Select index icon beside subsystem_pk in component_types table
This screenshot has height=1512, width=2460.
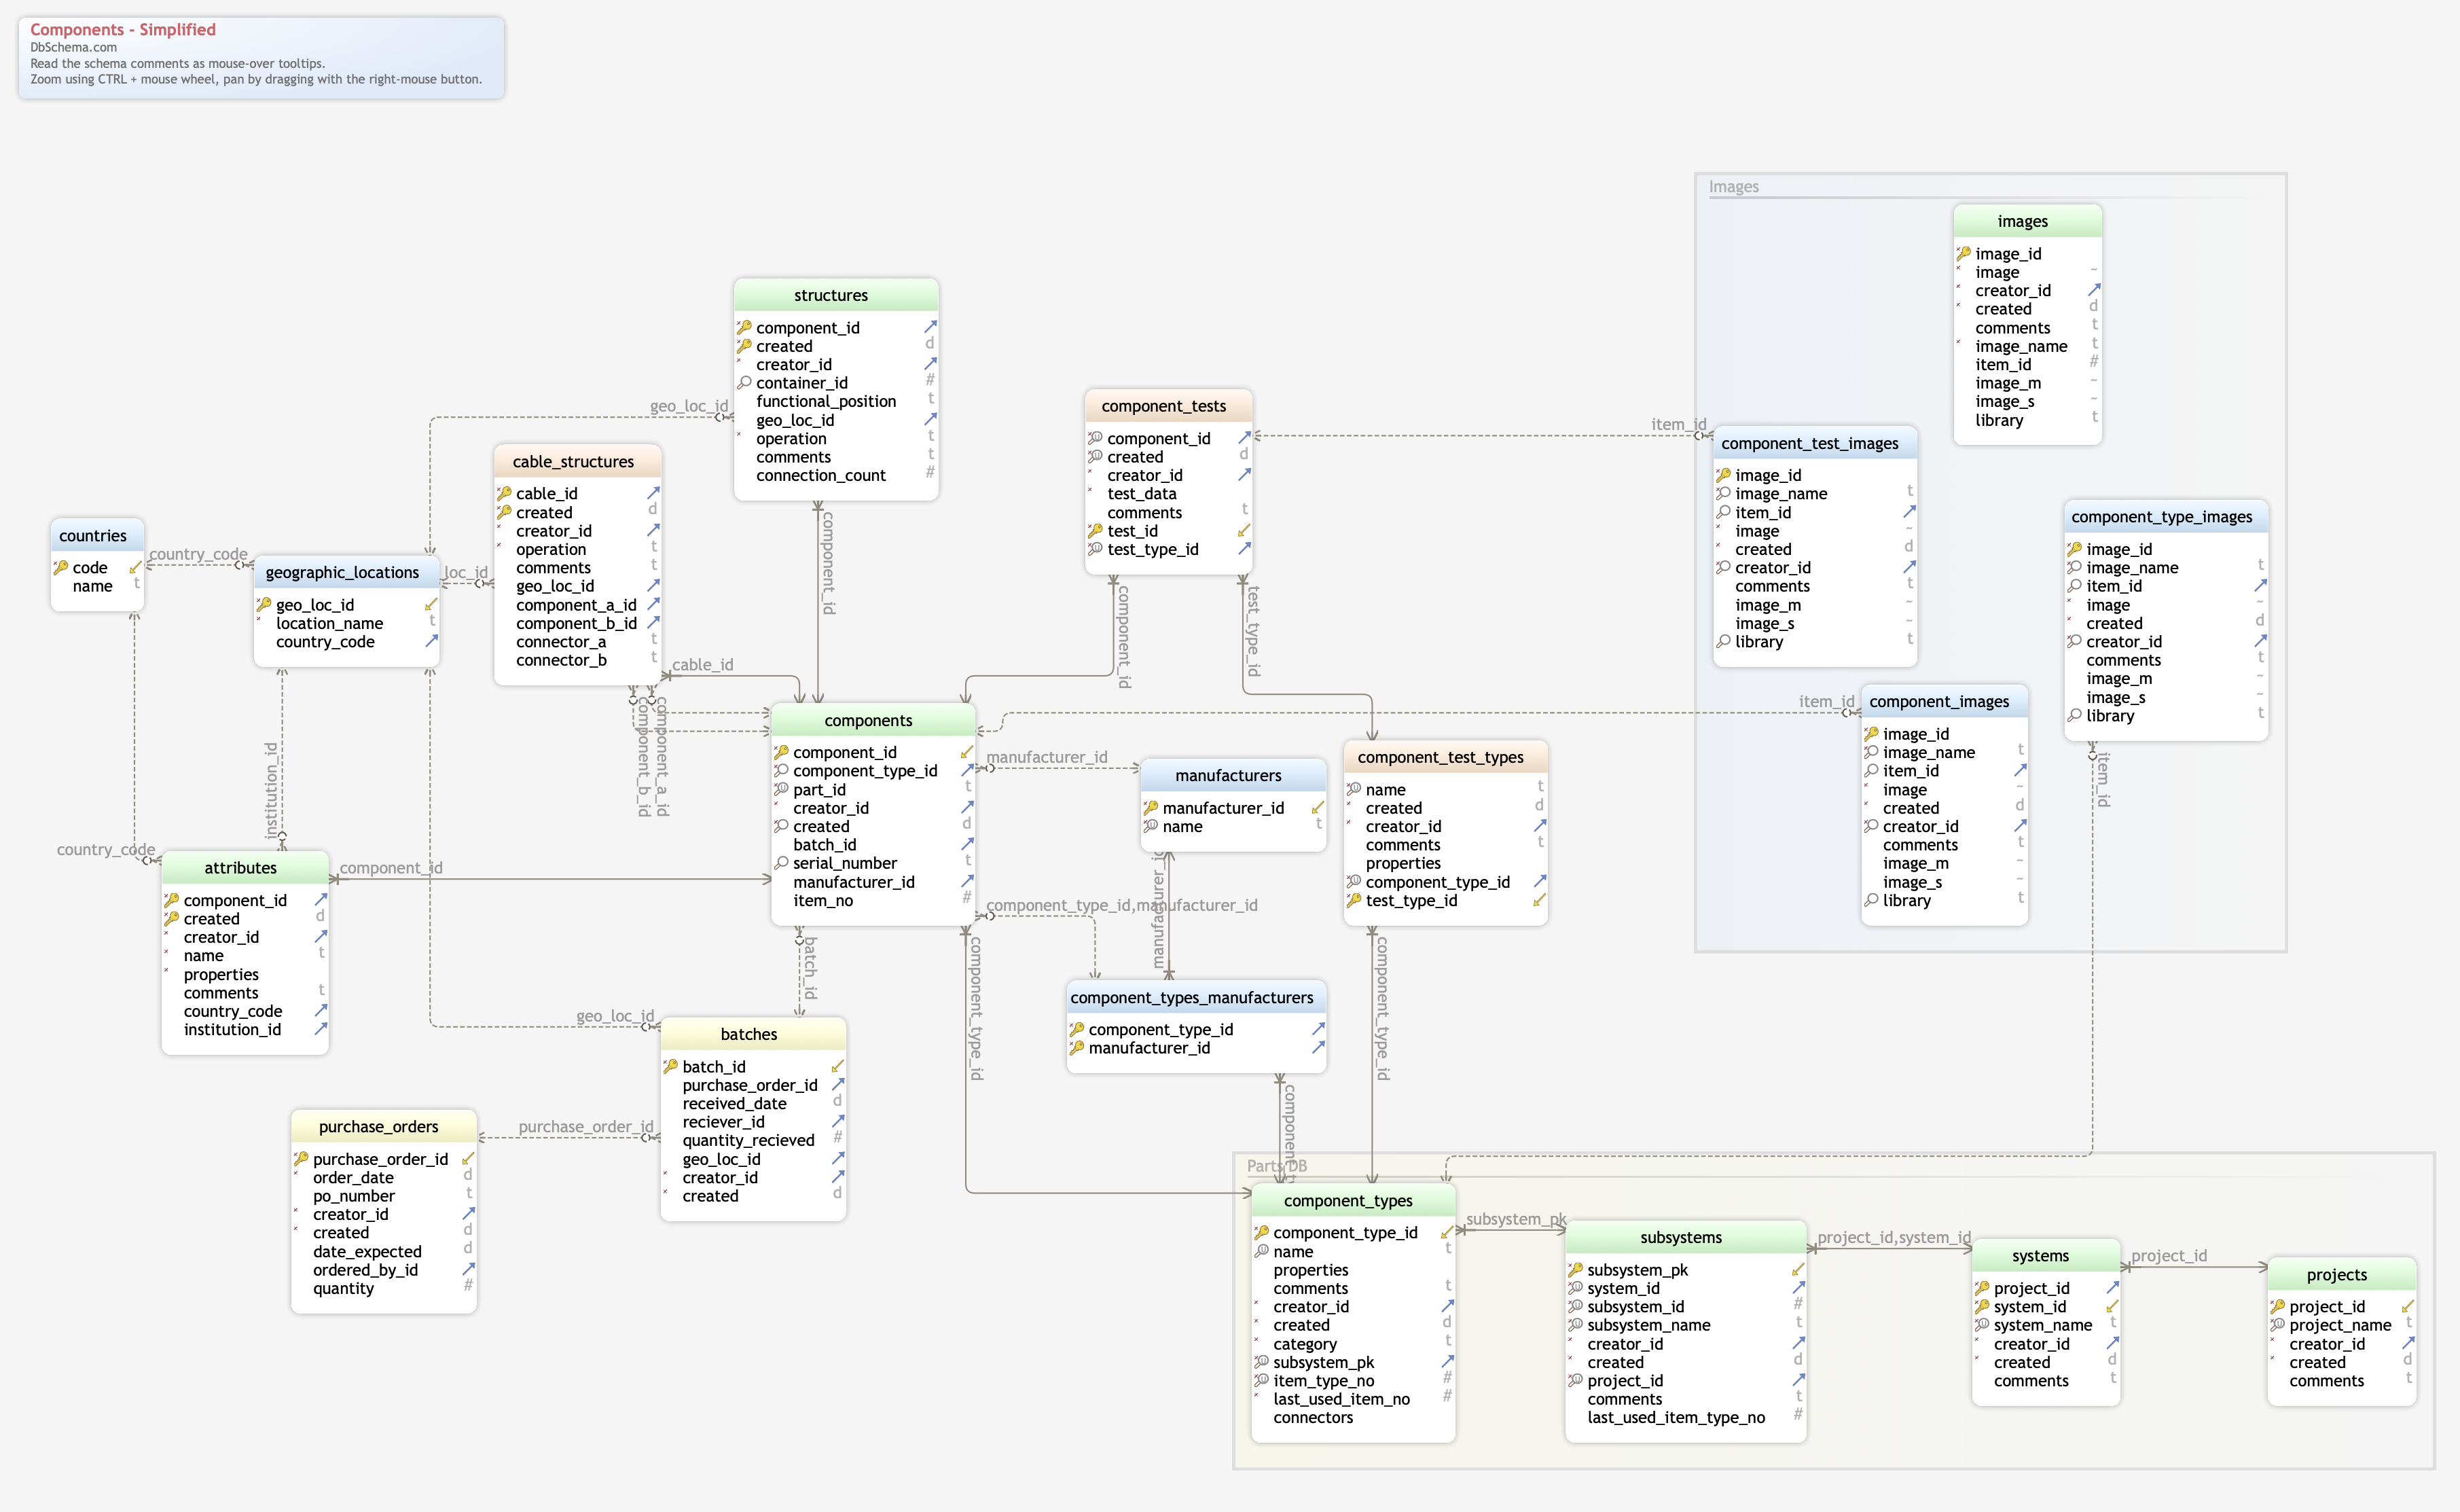pyautogui.click(x=1261, y=1361)
